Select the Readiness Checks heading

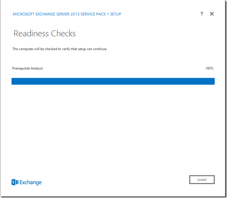pos(45,33)
